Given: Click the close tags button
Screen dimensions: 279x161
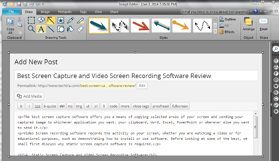Looking at the screenshot, I should (141, 106).
